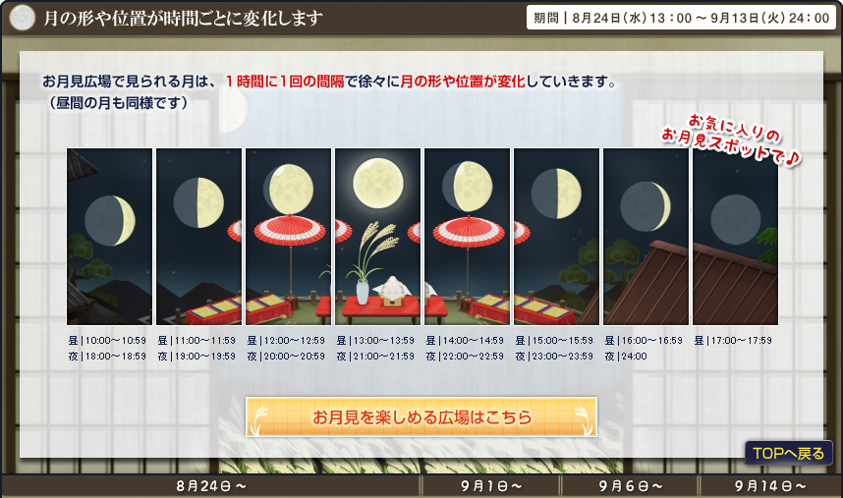Click the event period 期間 date box
The height and width of the screenshot is (498, 843).
coord(681,18)
